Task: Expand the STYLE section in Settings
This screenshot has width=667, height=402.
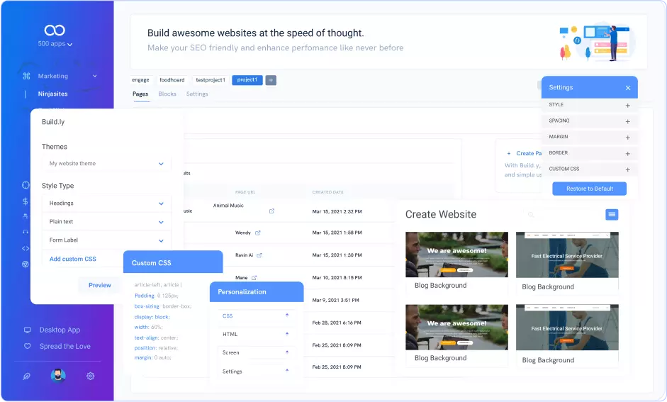Action: click(627, 105)
